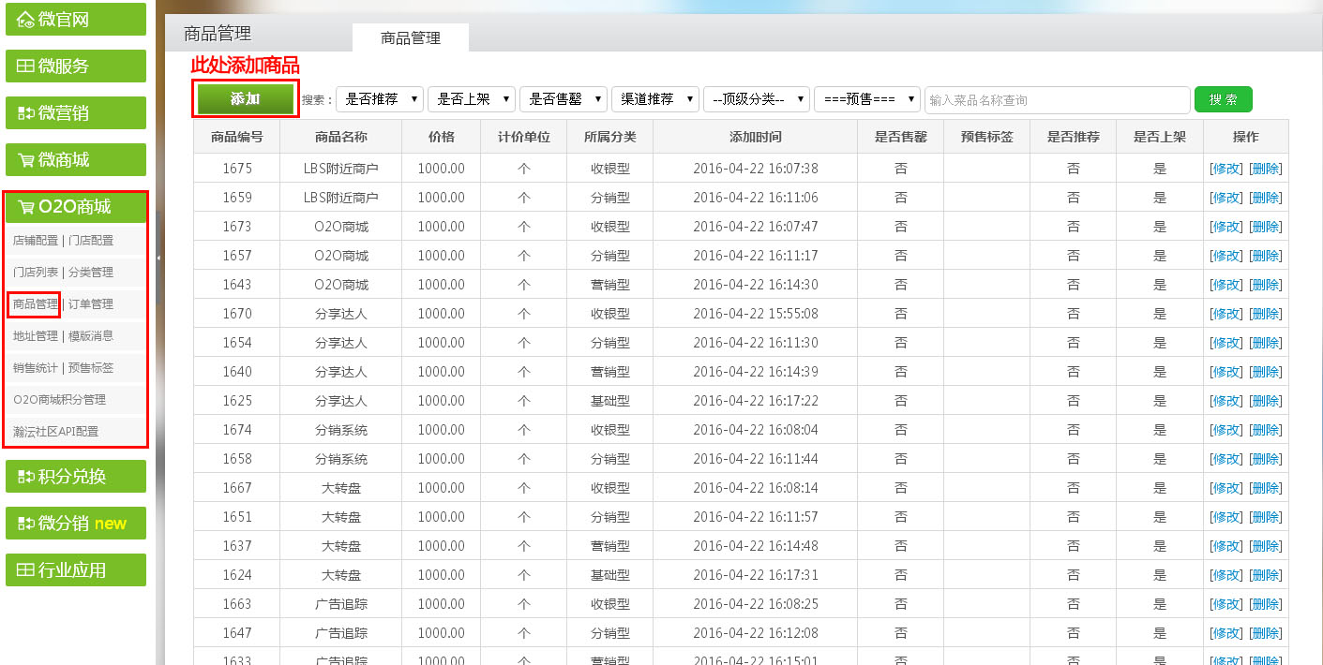Open the 微官网 sidebar section
Viewport: 1323px width, 665px height.
[x=76, y=20]
